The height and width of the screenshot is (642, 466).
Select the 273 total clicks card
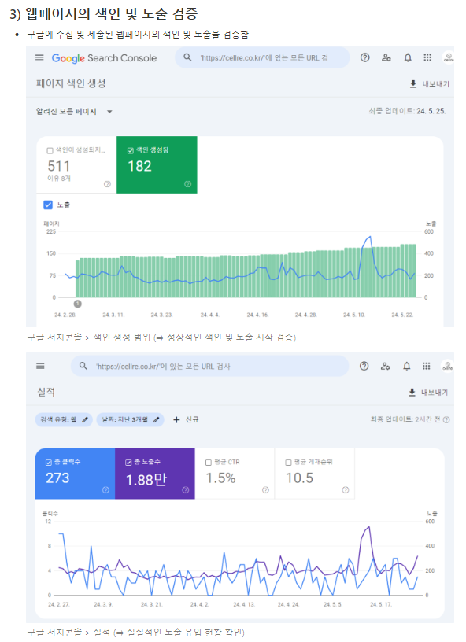[75, 474]
